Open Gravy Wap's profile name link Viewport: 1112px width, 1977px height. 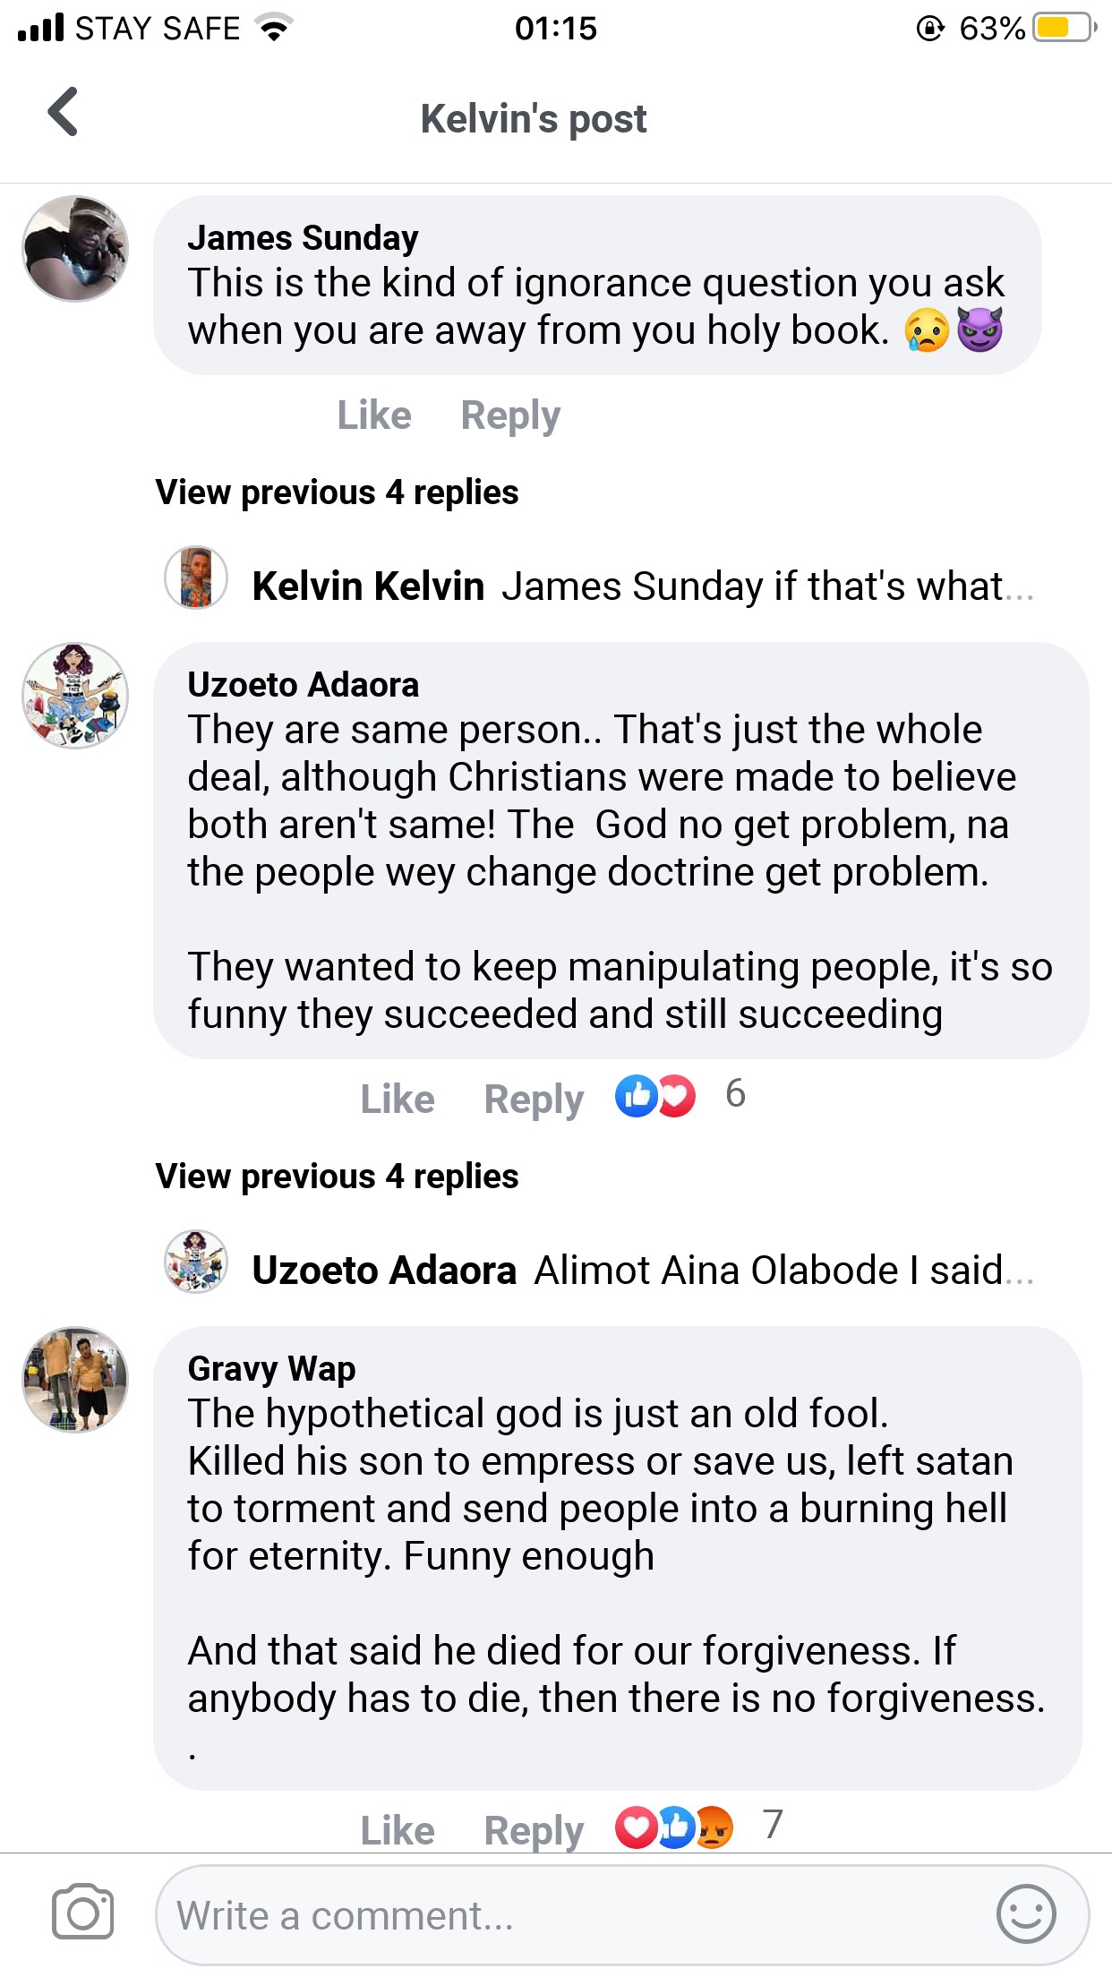pyautogui.click(x=271, y=1368)
